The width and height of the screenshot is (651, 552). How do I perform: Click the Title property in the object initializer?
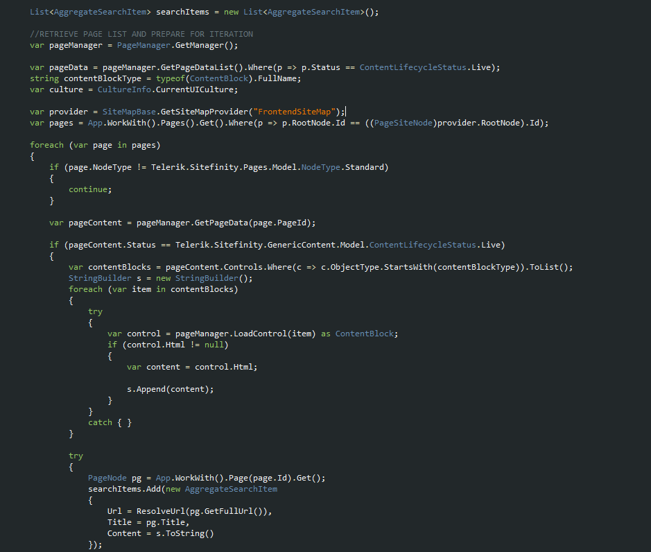[x=119, y=522]
